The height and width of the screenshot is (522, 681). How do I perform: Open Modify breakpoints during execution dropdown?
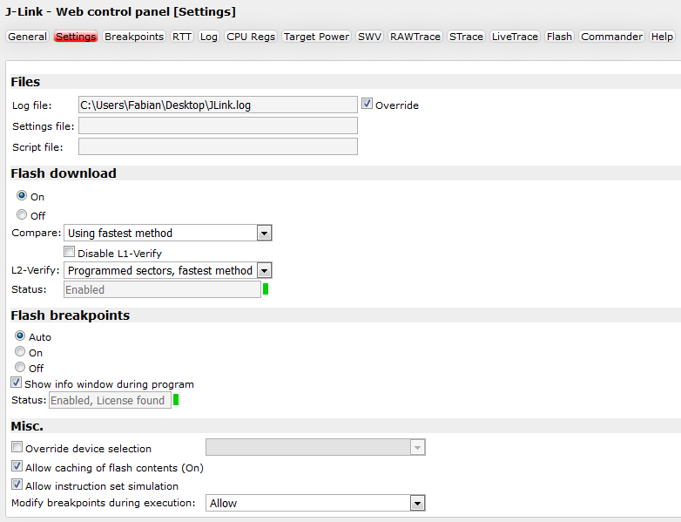417,504
